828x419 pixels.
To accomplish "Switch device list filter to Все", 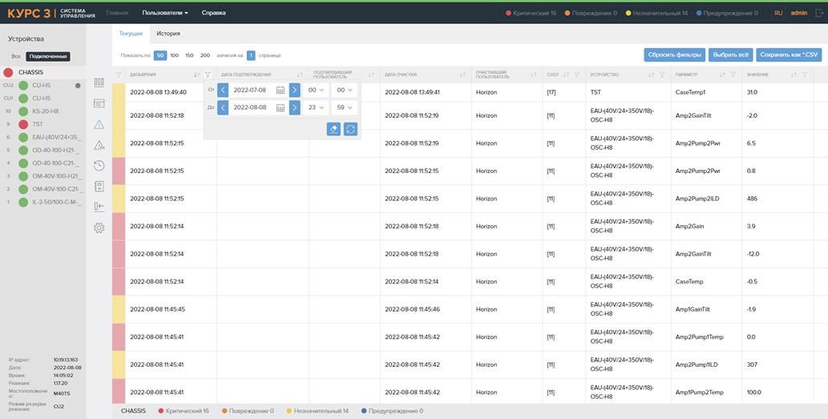I will coord(15,57).
